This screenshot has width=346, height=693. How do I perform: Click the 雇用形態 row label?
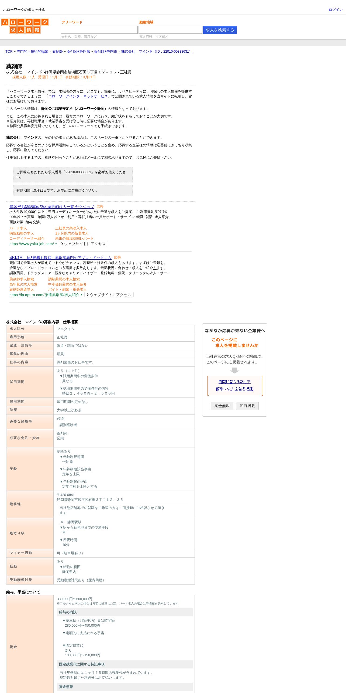17,337
